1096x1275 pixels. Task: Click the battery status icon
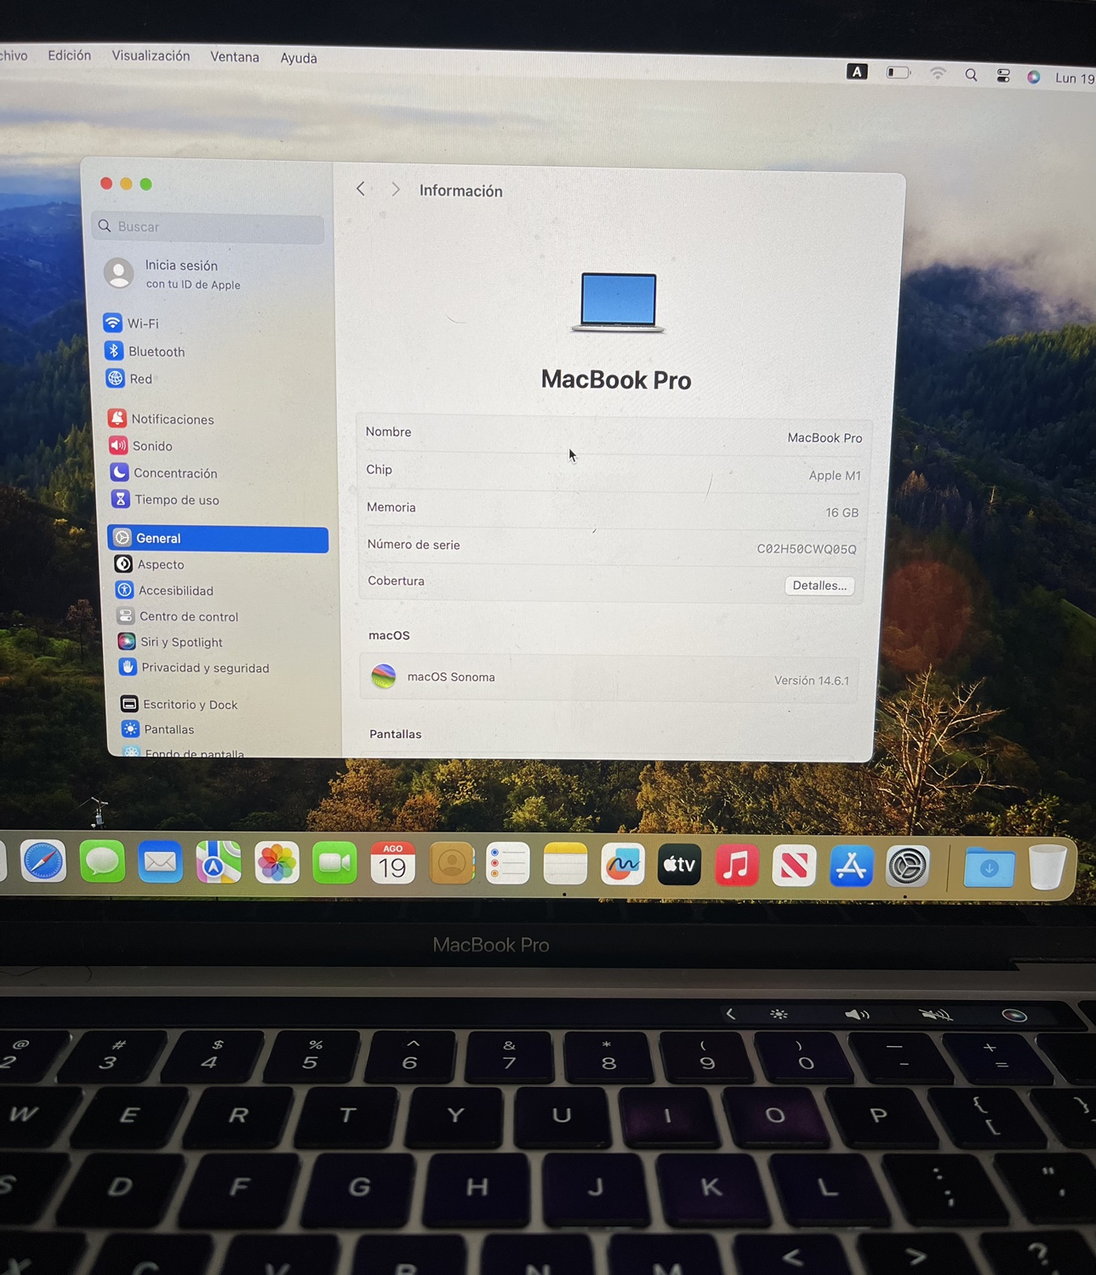click(899, 73)
